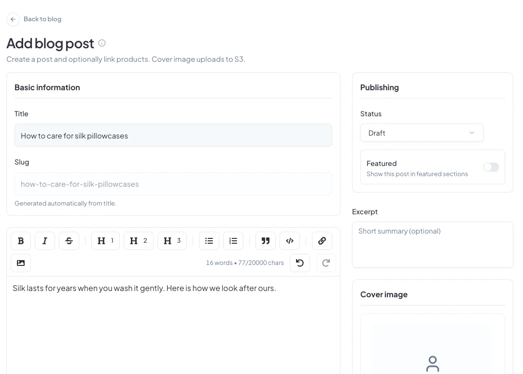Toggle bold formatting
Viewport: 523px width, 374px height.
pyautogui.click(x=21, y=241)
